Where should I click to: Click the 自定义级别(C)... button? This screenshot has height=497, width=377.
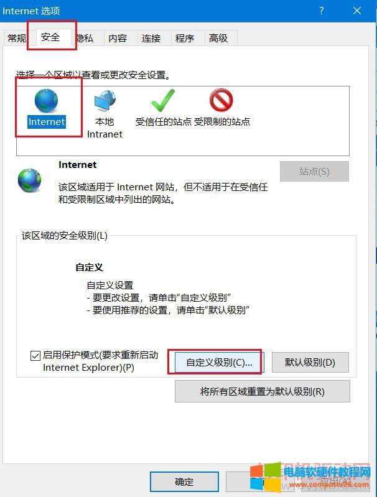tap(219, 362)
